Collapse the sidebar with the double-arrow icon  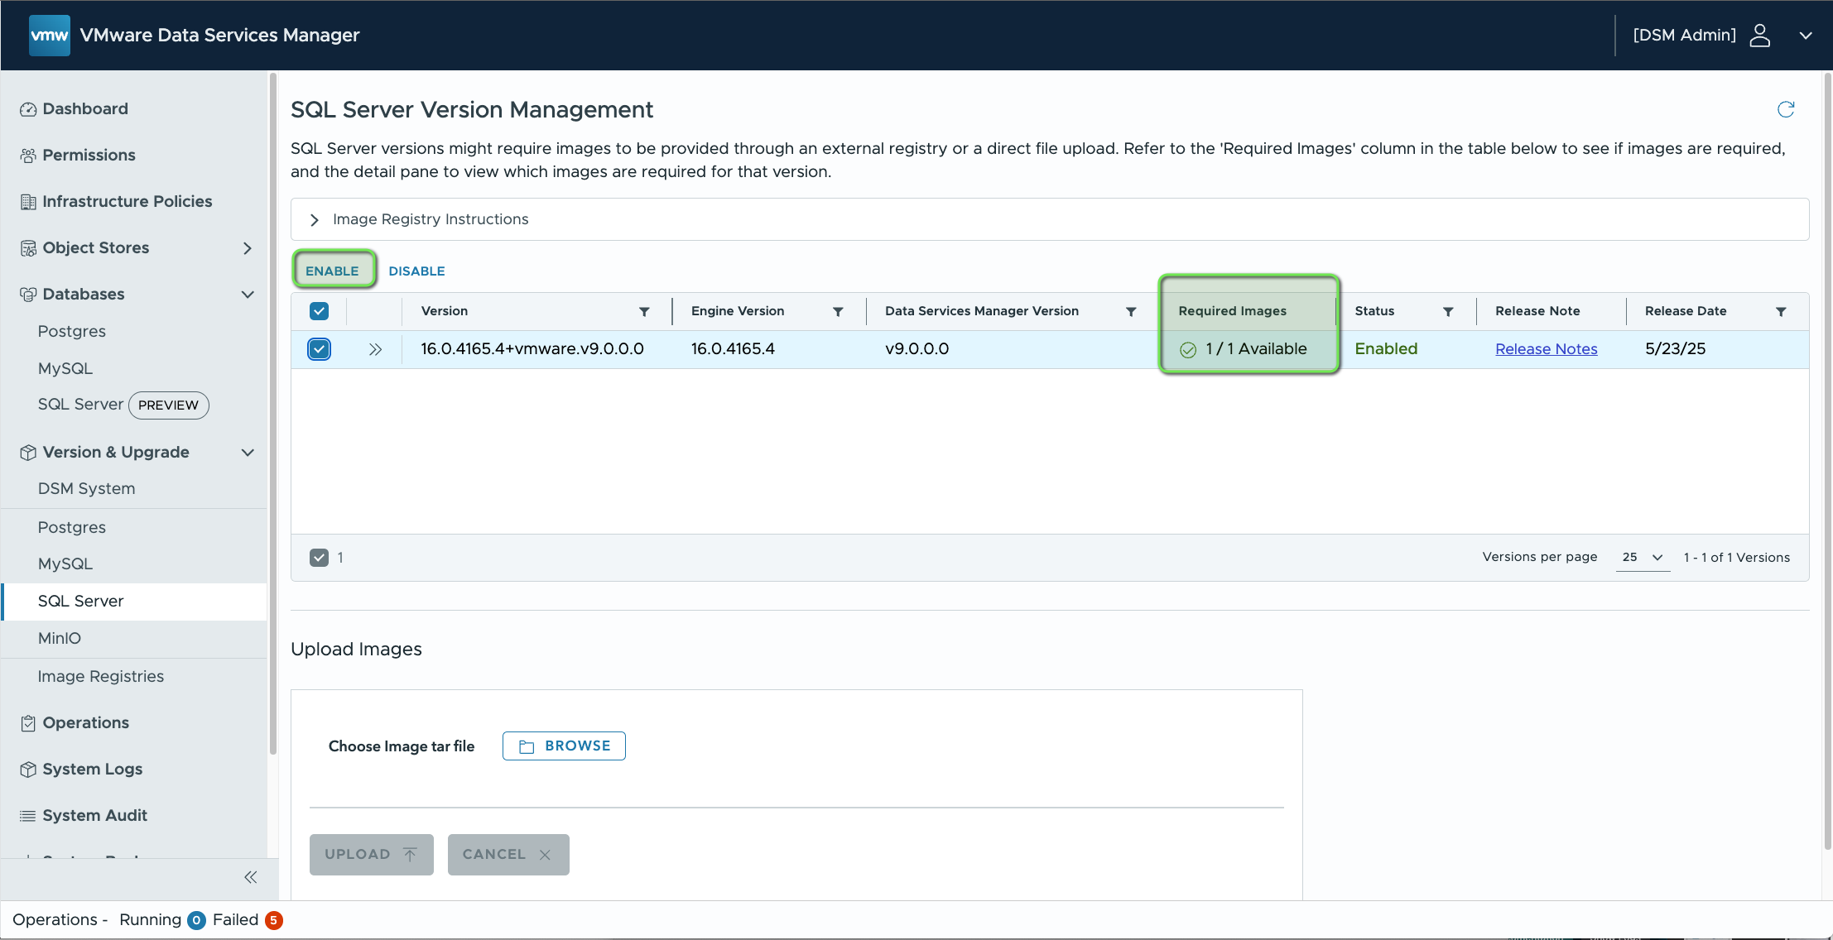(250, 877)
